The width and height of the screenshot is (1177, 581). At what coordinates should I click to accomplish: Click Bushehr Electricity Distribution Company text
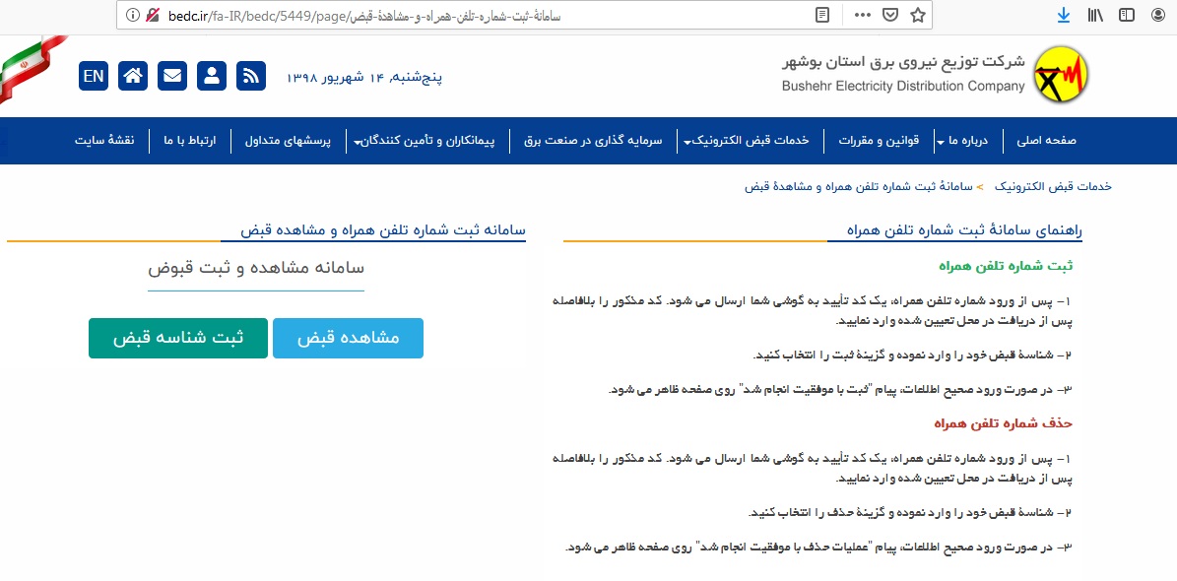(x=903, y=87)
